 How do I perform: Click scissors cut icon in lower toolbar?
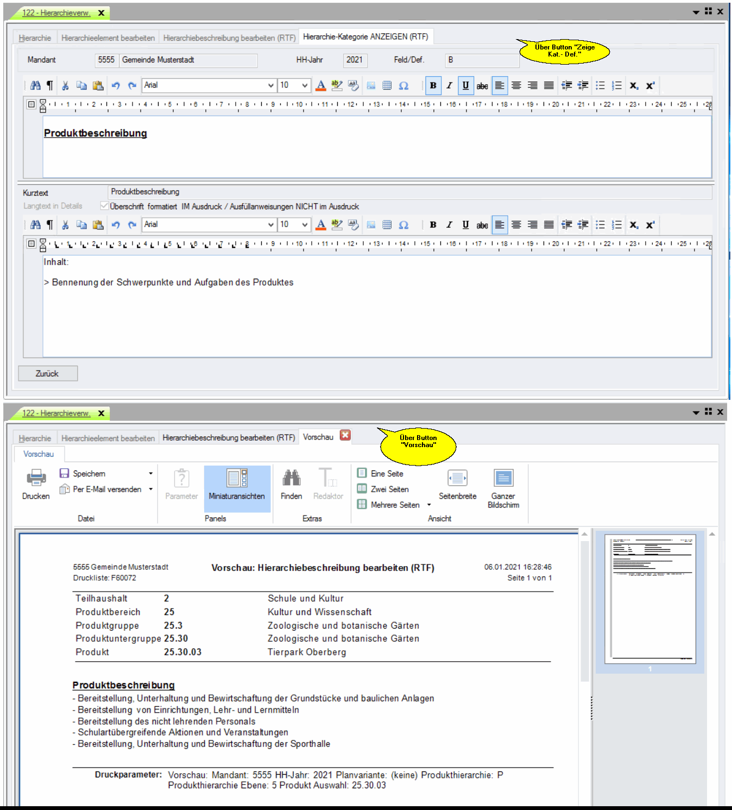coord(65,225)
